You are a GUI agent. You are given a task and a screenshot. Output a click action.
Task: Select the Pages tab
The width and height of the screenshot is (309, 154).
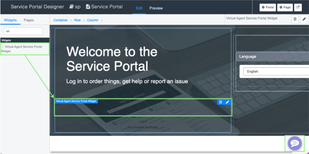point(29,20)
